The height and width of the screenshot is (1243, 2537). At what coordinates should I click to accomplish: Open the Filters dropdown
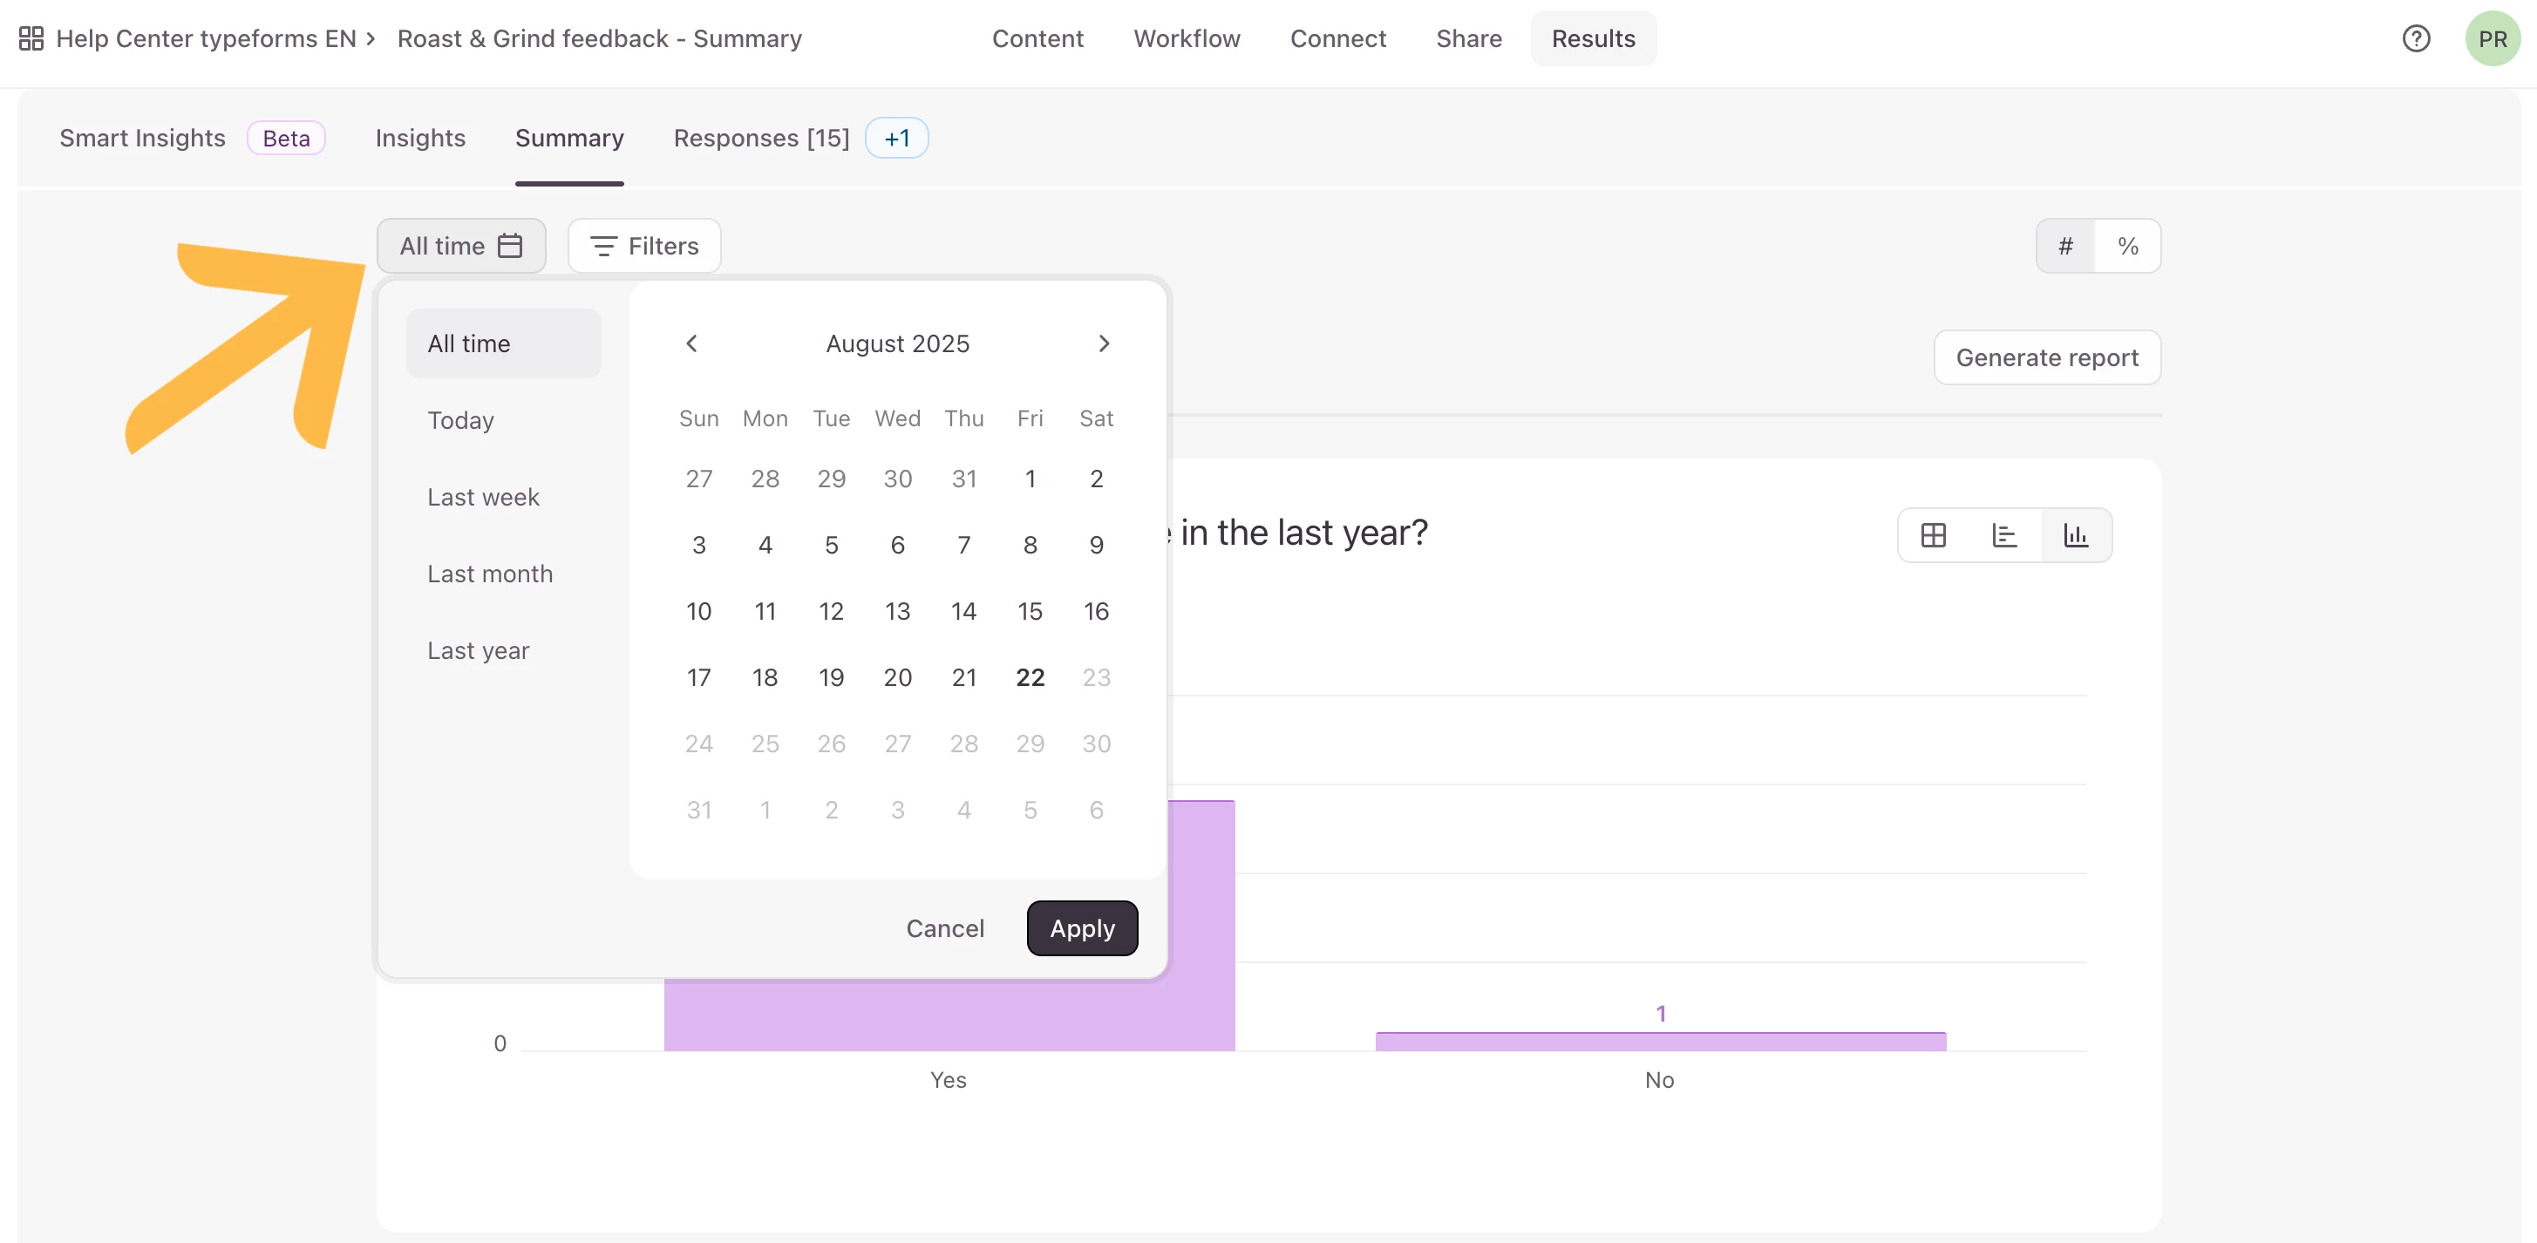(644, 246)
